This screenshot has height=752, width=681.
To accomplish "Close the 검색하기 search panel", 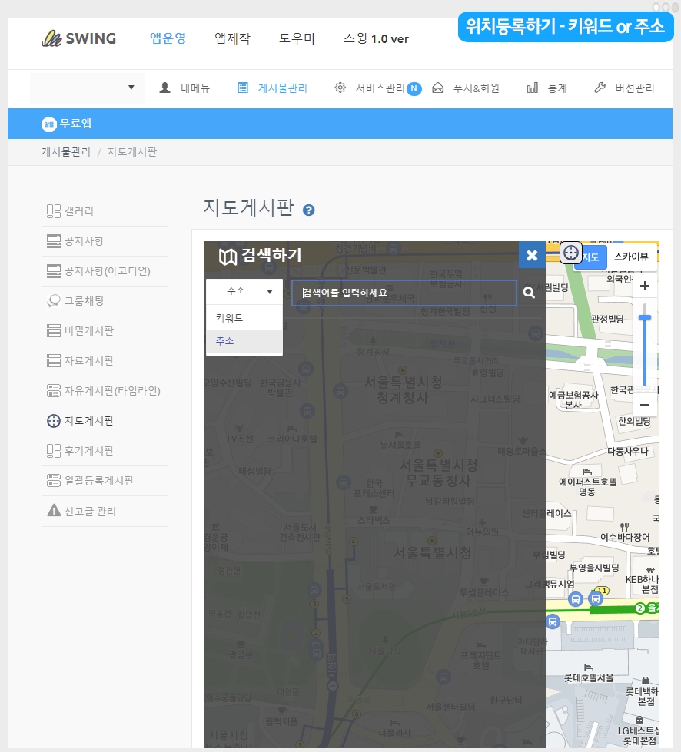I will coord(532,255).
